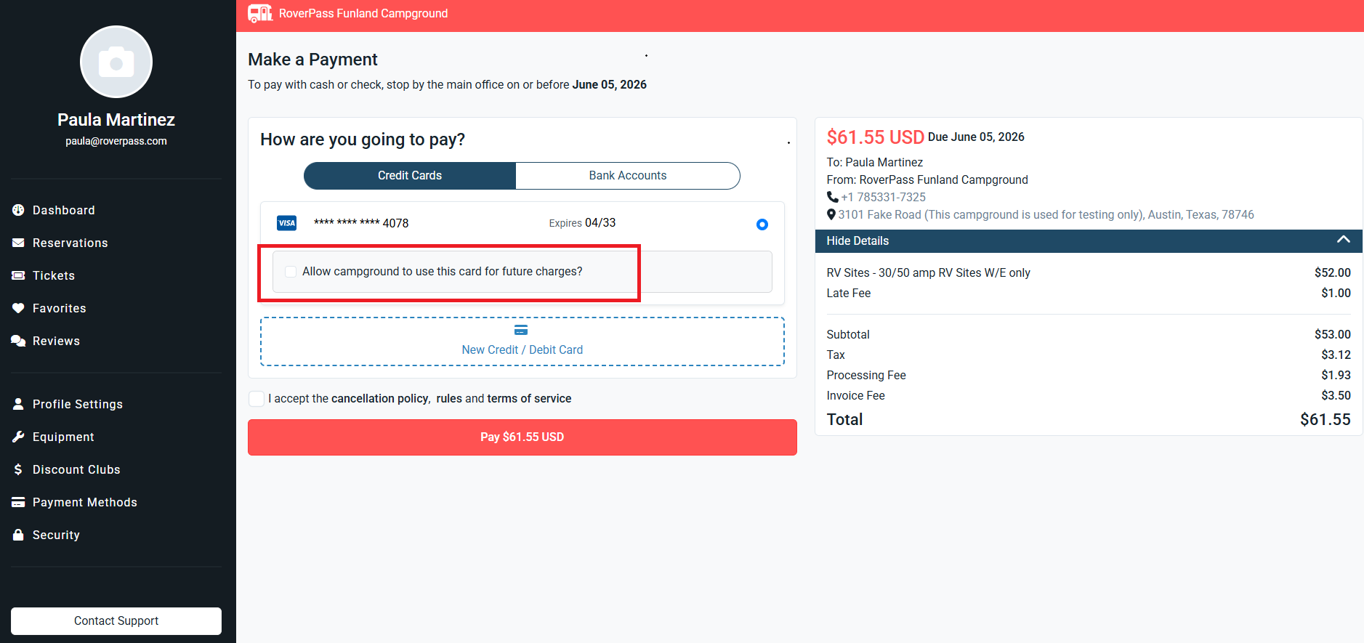
Task: Click the Security lock icon
Action: pos(18,535)
